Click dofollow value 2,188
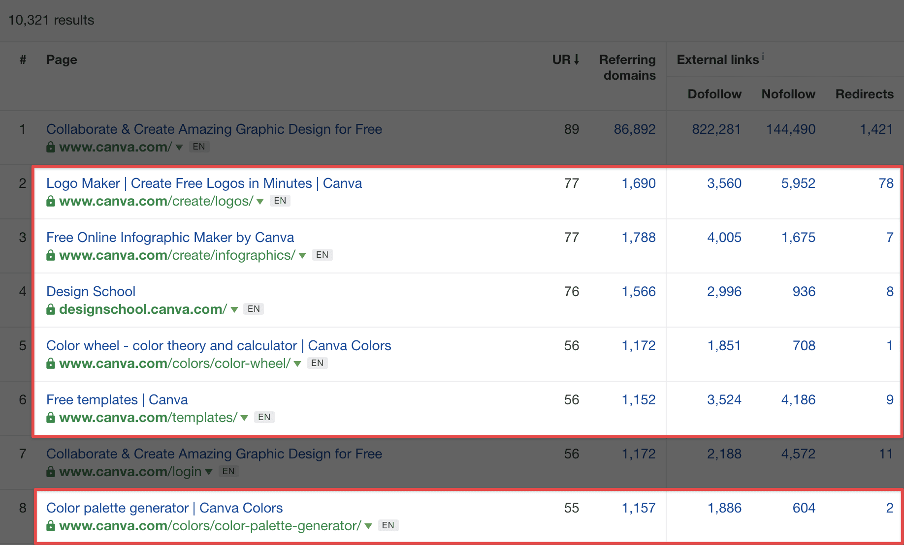Screen dimensions: 904x545 pos(724,454)
